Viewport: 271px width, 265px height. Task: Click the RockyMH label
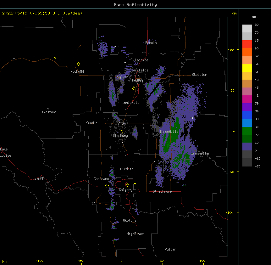77,71
